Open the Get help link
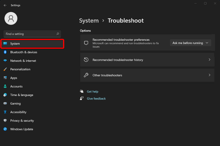220x146 pixels. pos(92,92)
